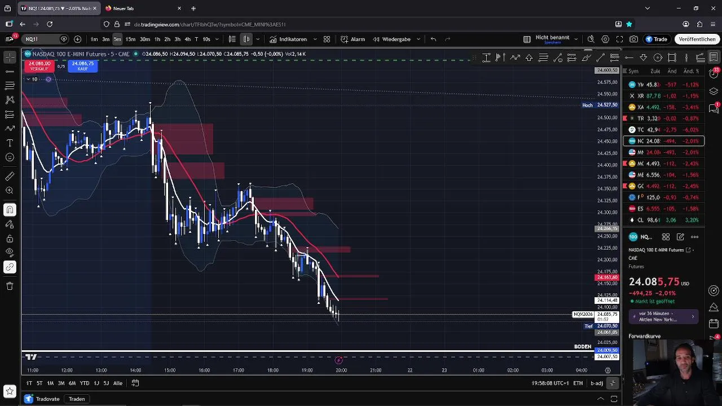Open Tradovate broker panel tab

(x=42, y=399)
